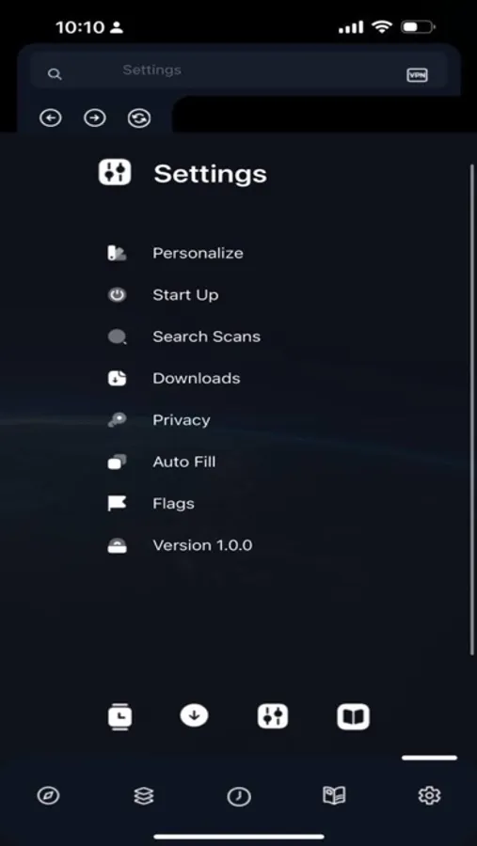Go back with the left arrow button
This screenshot has width=477, height=846.
coord(51,117)
